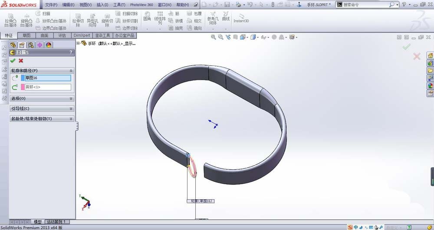Viewport: 434px width, 230px height.
Task: Click the SolidWorks Resources home icon
Action: pyautogui.click(x=430, y=55)
